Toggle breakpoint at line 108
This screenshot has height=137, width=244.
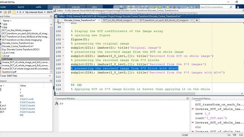(63, 64)
